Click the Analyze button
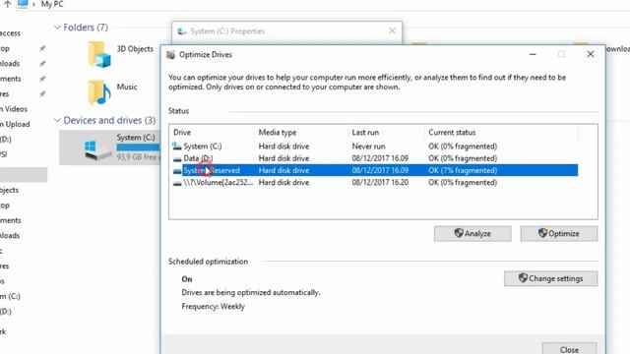 472,234
